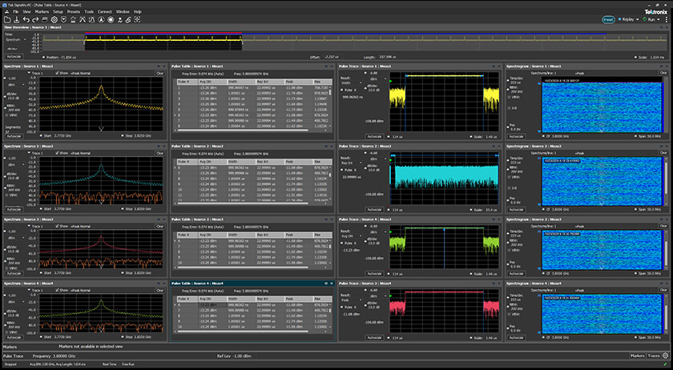Toggle 3-D checkbox in Spectrogram Source 1
The height and width of the screenshot is (370, 673).
tap(510, 108)
